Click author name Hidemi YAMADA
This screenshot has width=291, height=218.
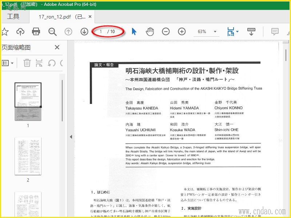[x=184, y=108]
